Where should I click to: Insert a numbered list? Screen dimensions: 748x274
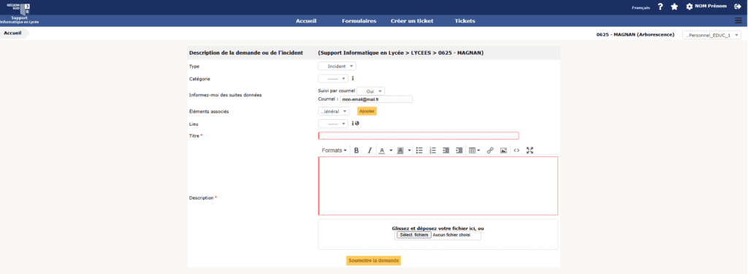tap(432, 151)
